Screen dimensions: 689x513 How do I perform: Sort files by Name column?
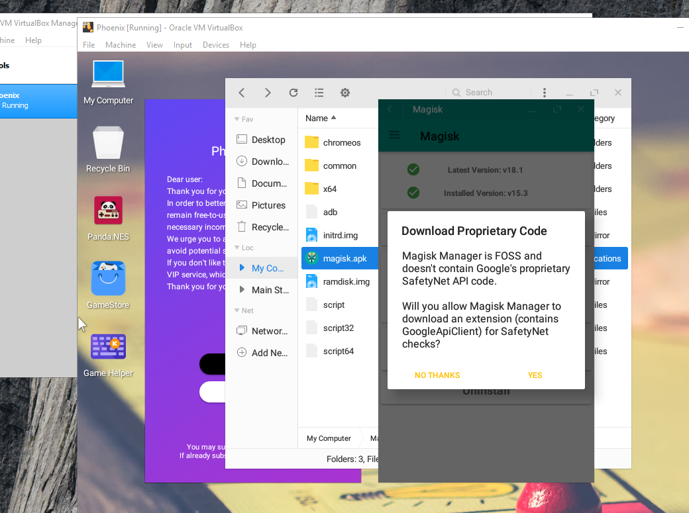321,118
